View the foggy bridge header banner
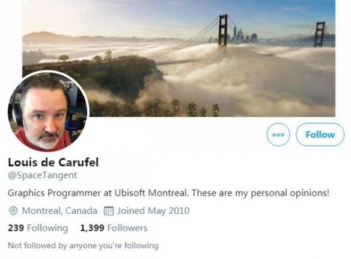Viewport: 351px width, 259px height. pos(179,58)
